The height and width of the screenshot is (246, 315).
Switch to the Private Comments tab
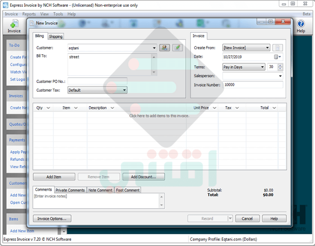[x=70, y=190]
